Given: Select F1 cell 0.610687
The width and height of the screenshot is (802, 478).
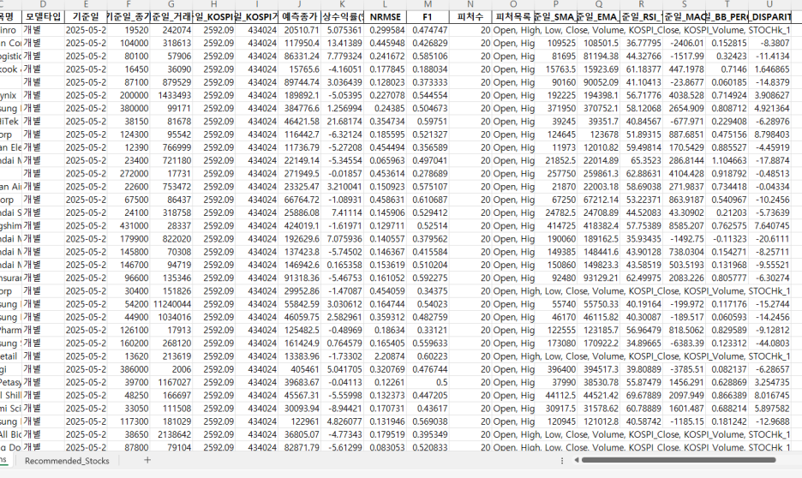Looking at the screenshot, I should click(428, 200).
